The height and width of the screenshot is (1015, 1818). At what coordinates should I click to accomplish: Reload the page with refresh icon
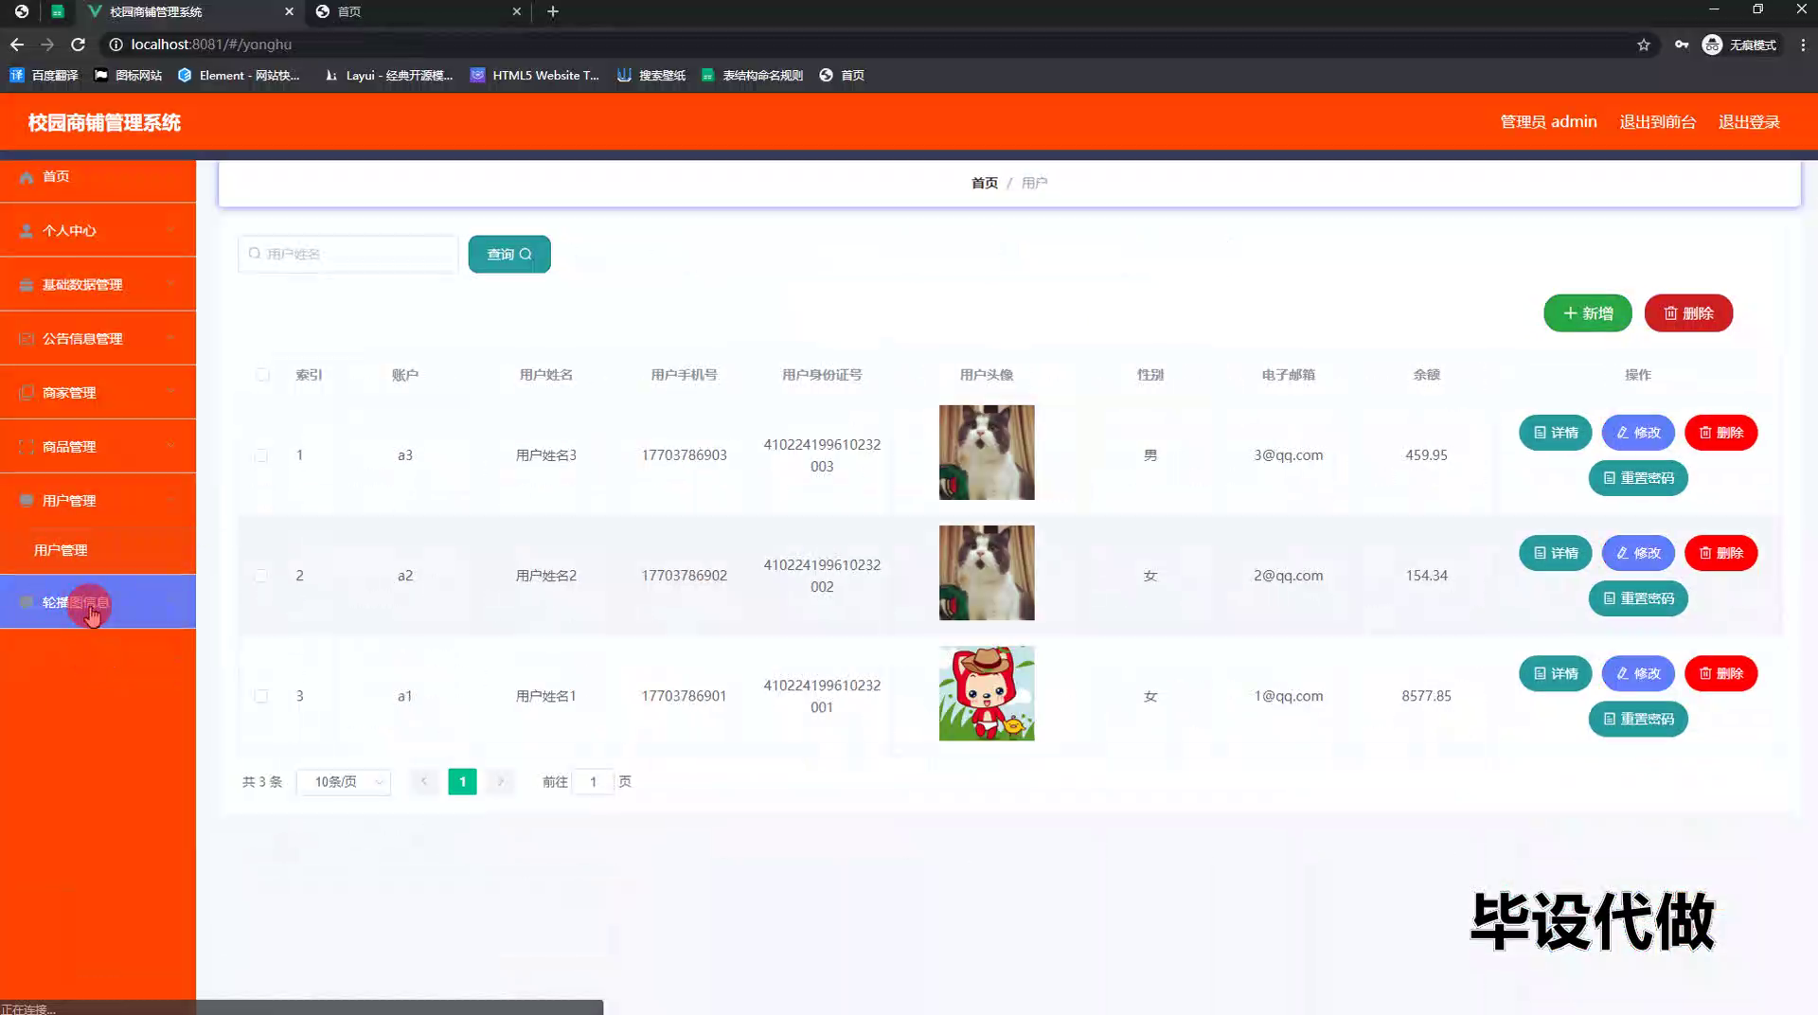point(79,45)
